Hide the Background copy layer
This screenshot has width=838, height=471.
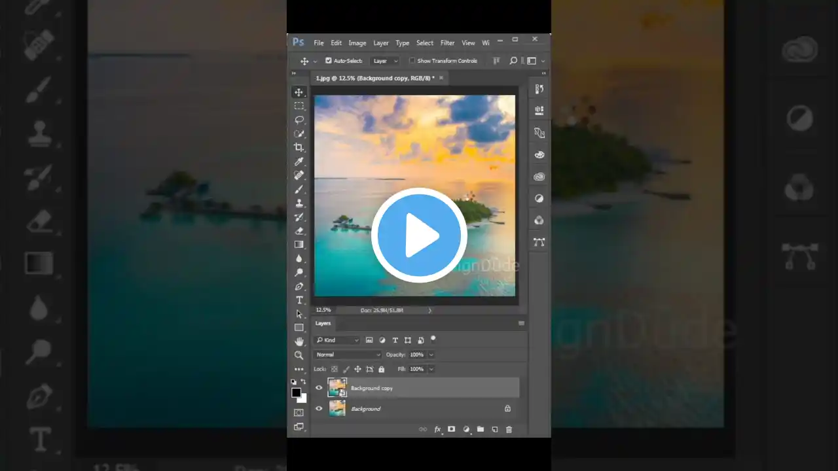(x=319, y=388)
